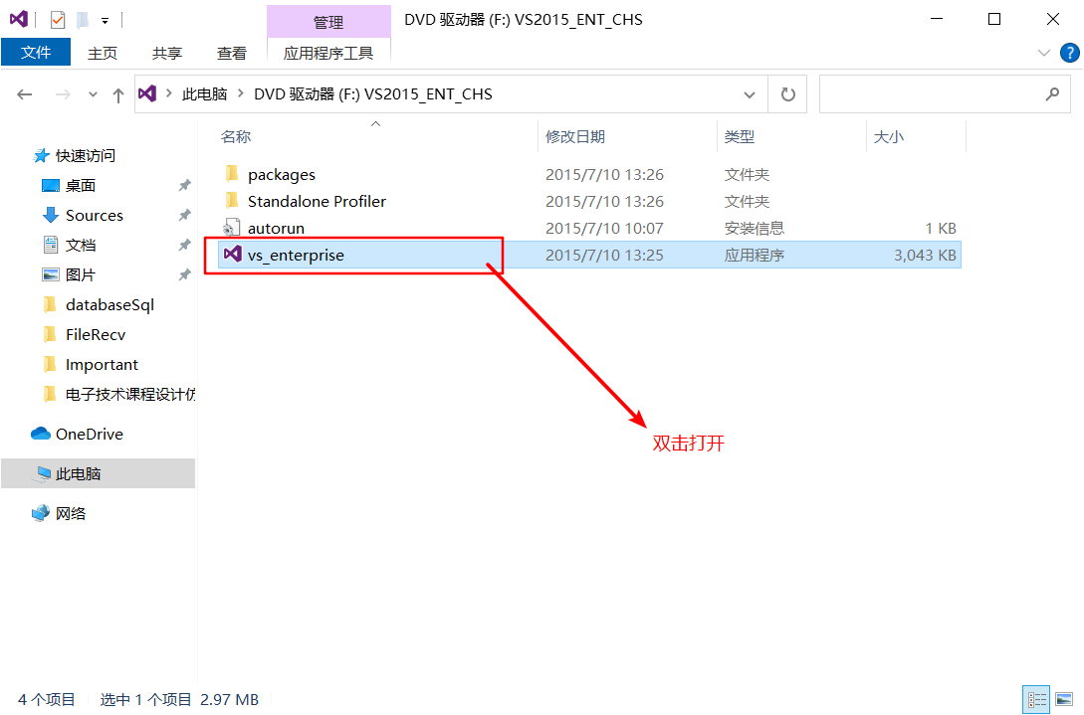1084x715 pixels.
Task: Sort by the 大小 column header
Action: click(x=889, y=137)
